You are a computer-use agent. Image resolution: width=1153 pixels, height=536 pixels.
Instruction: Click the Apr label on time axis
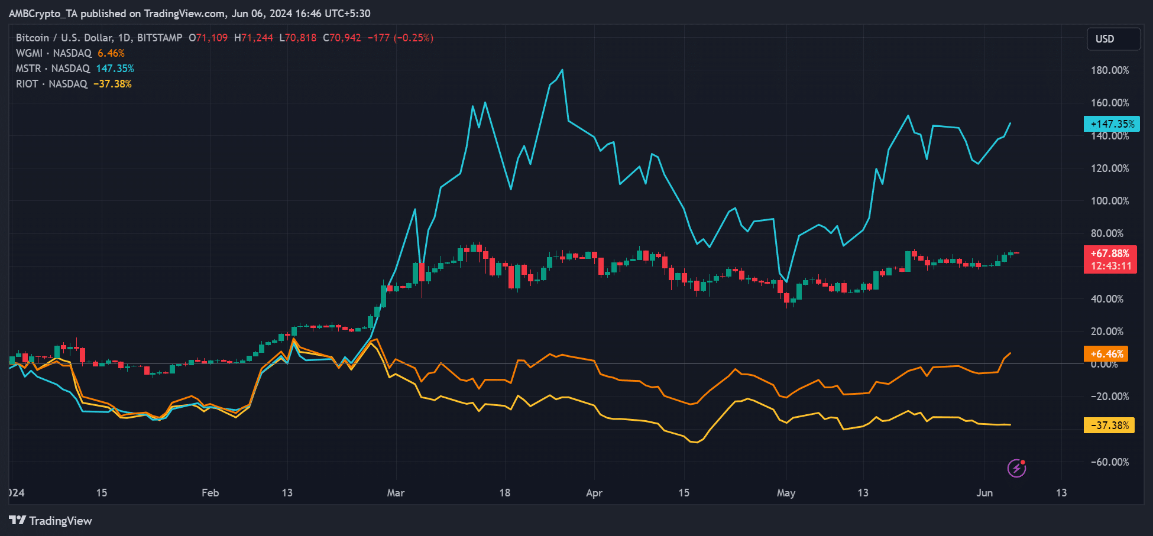594,493
